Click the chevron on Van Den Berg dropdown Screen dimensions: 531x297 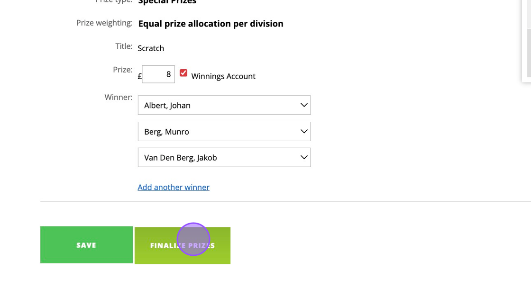click(304, 157)
